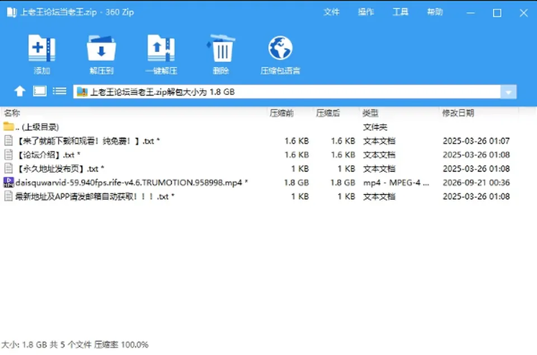Image resolution: width=537 pixels, height=355 pixels.
Task: Select the 【永久地址发布页】.txt file name
Action: click(60, 168)
